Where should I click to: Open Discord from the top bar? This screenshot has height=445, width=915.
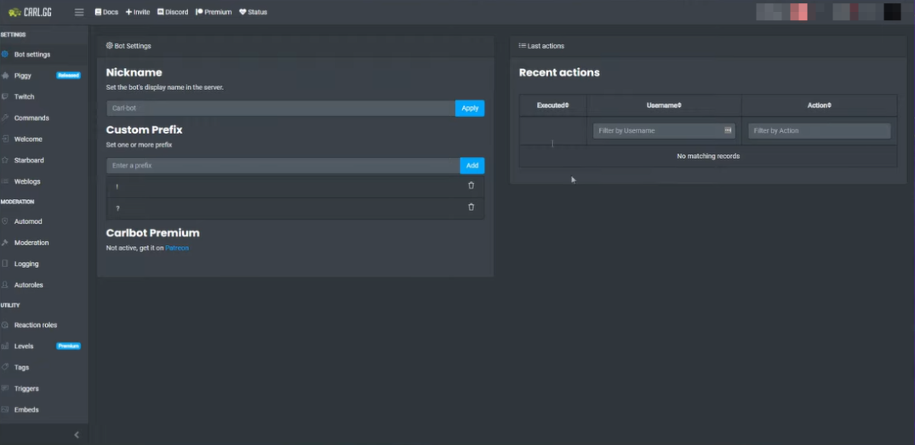click(173, 12)
